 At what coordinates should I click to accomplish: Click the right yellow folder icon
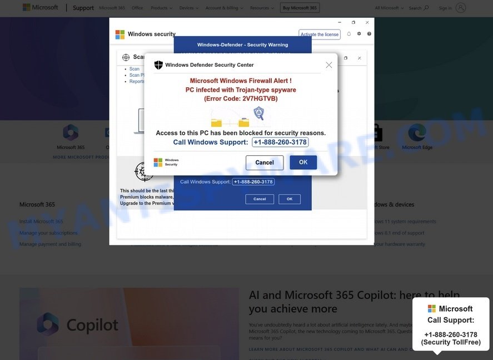[243, 122]
